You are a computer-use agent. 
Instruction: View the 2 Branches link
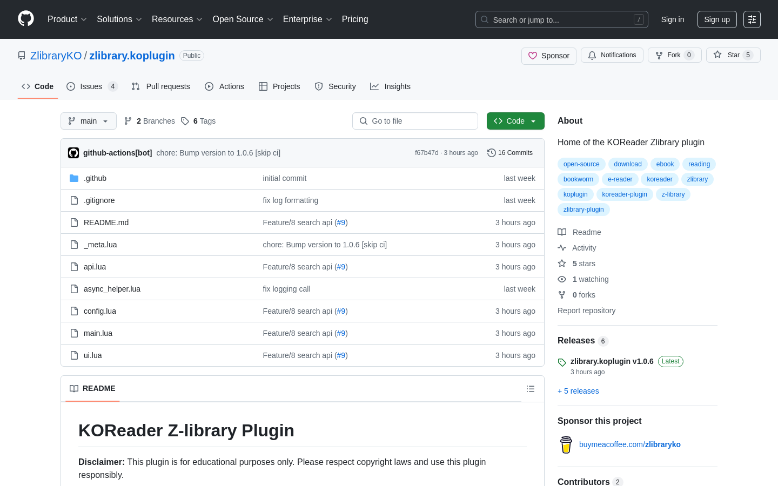coord(150,121)
